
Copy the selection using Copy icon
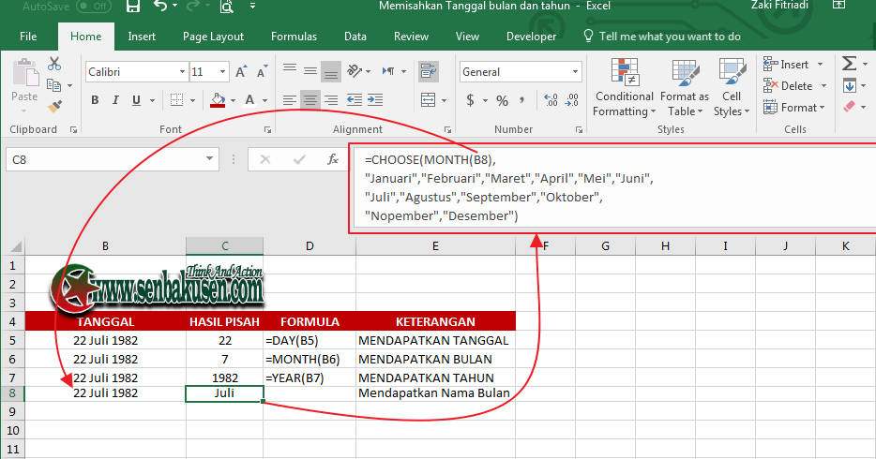(x=53, y=85)
